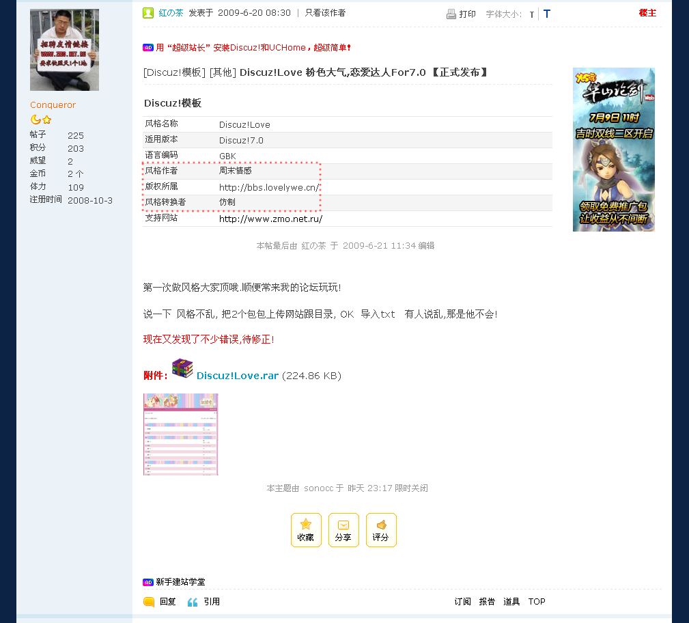Click the AD badge before 超级站长 ad
The image size is (689, 623).
(148, 48)
